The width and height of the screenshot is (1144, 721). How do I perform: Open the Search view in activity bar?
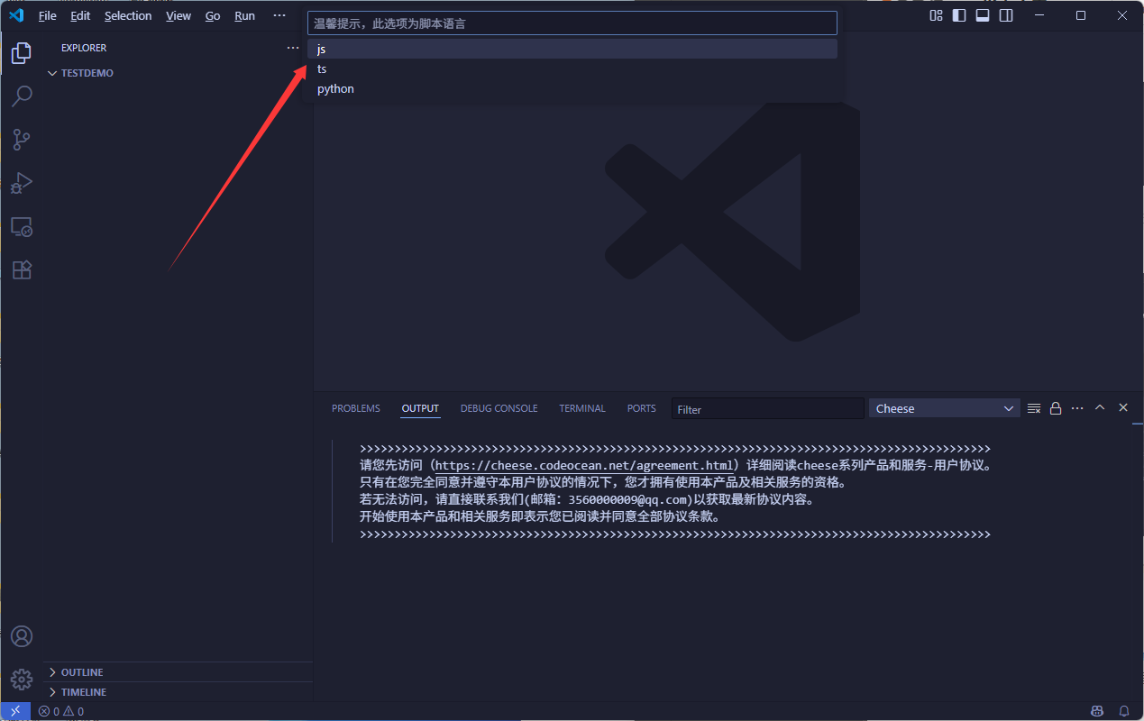[x=22, y=96]
